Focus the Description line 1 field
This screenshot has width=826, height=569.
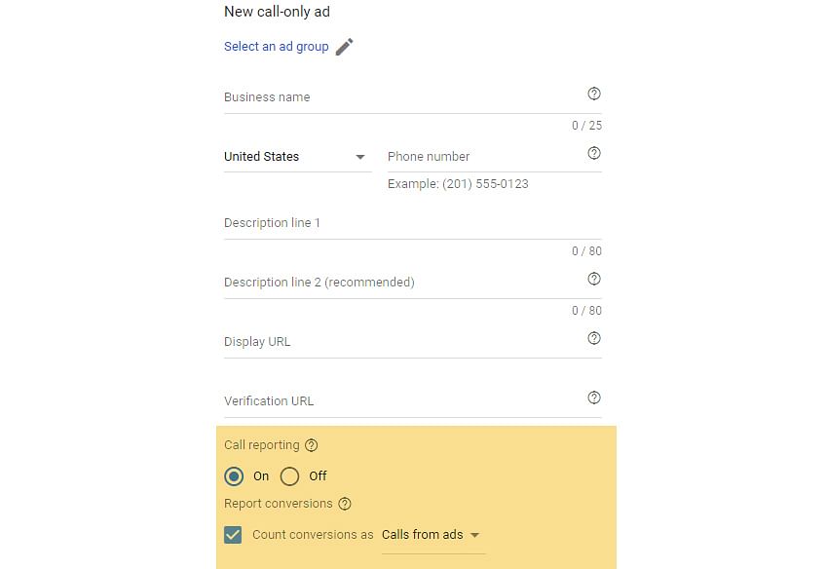tap(412, 223)
